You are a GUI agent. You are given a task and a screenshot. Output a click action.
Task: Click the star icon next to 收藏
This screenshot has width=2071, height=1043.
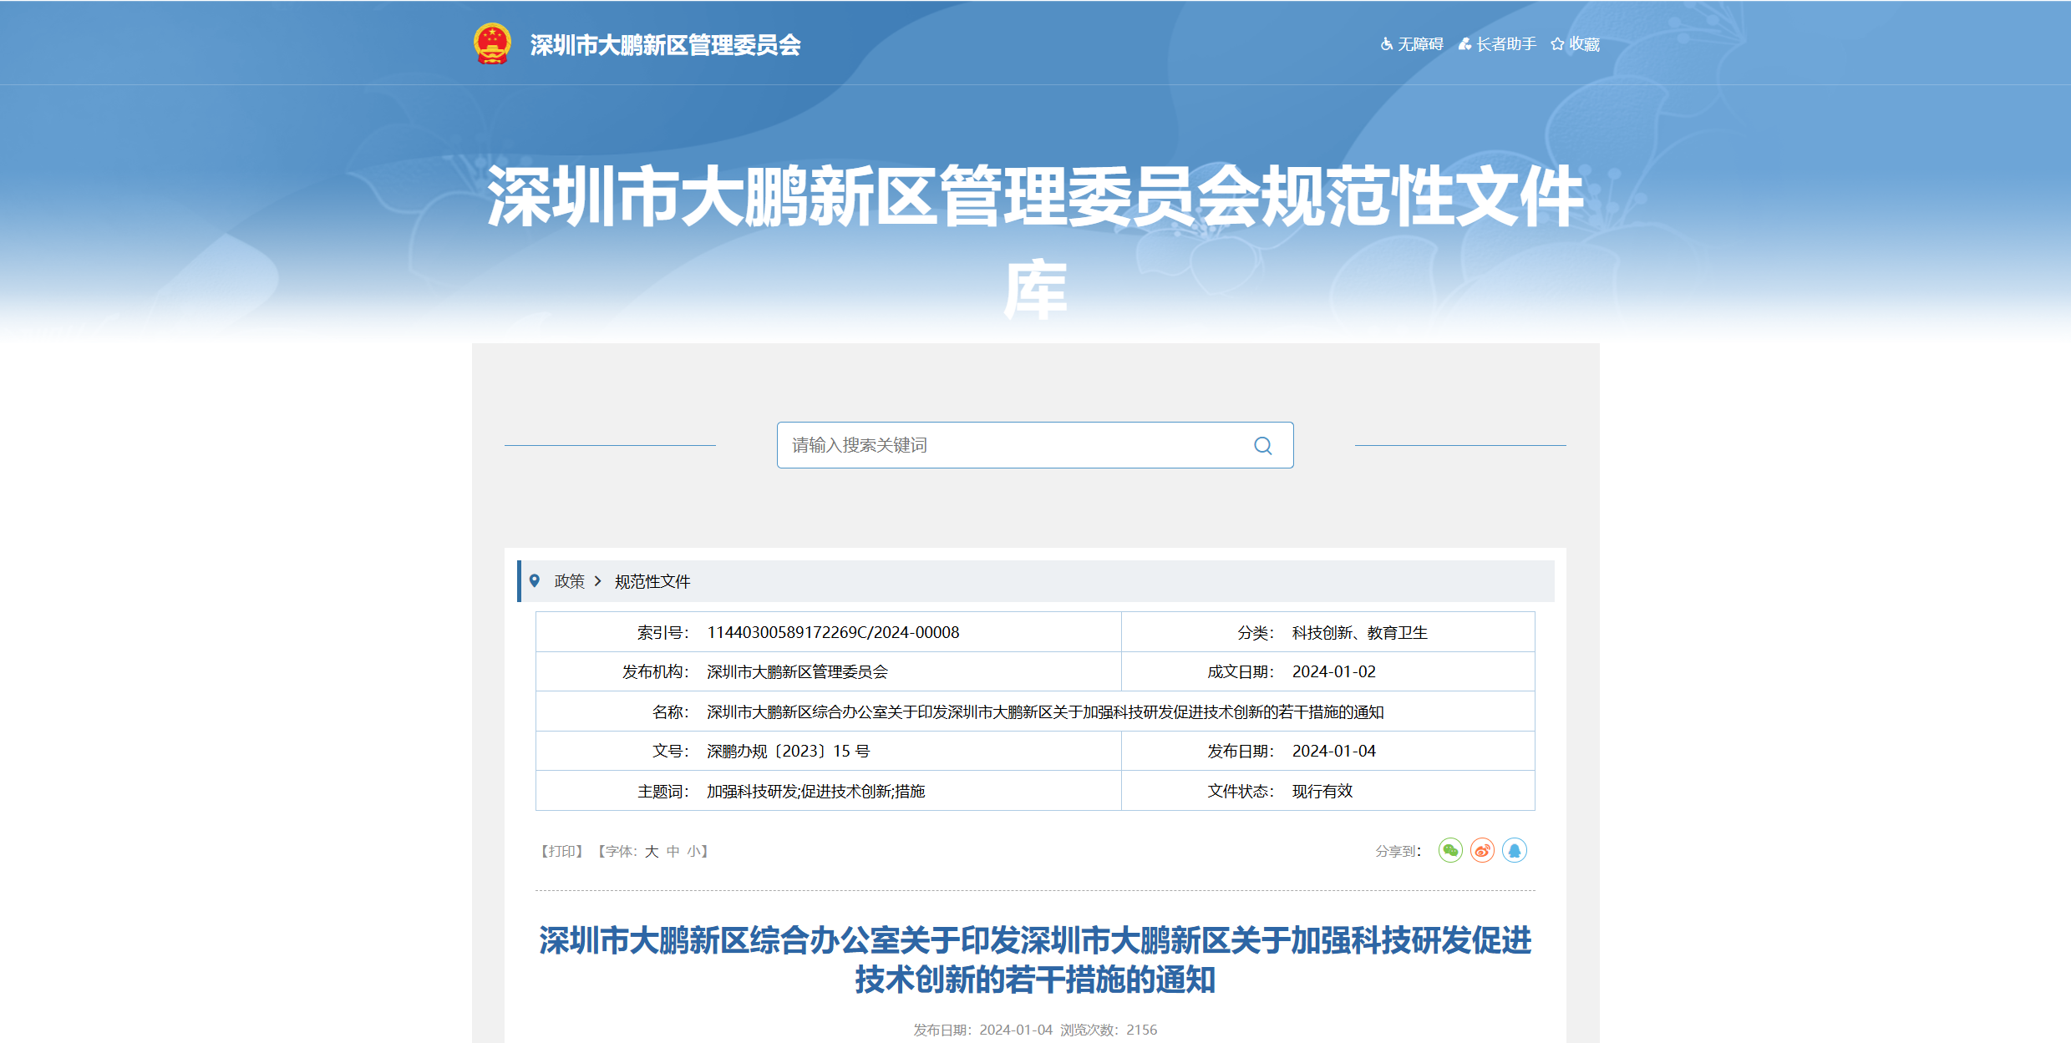click(x=1556, y=43)
